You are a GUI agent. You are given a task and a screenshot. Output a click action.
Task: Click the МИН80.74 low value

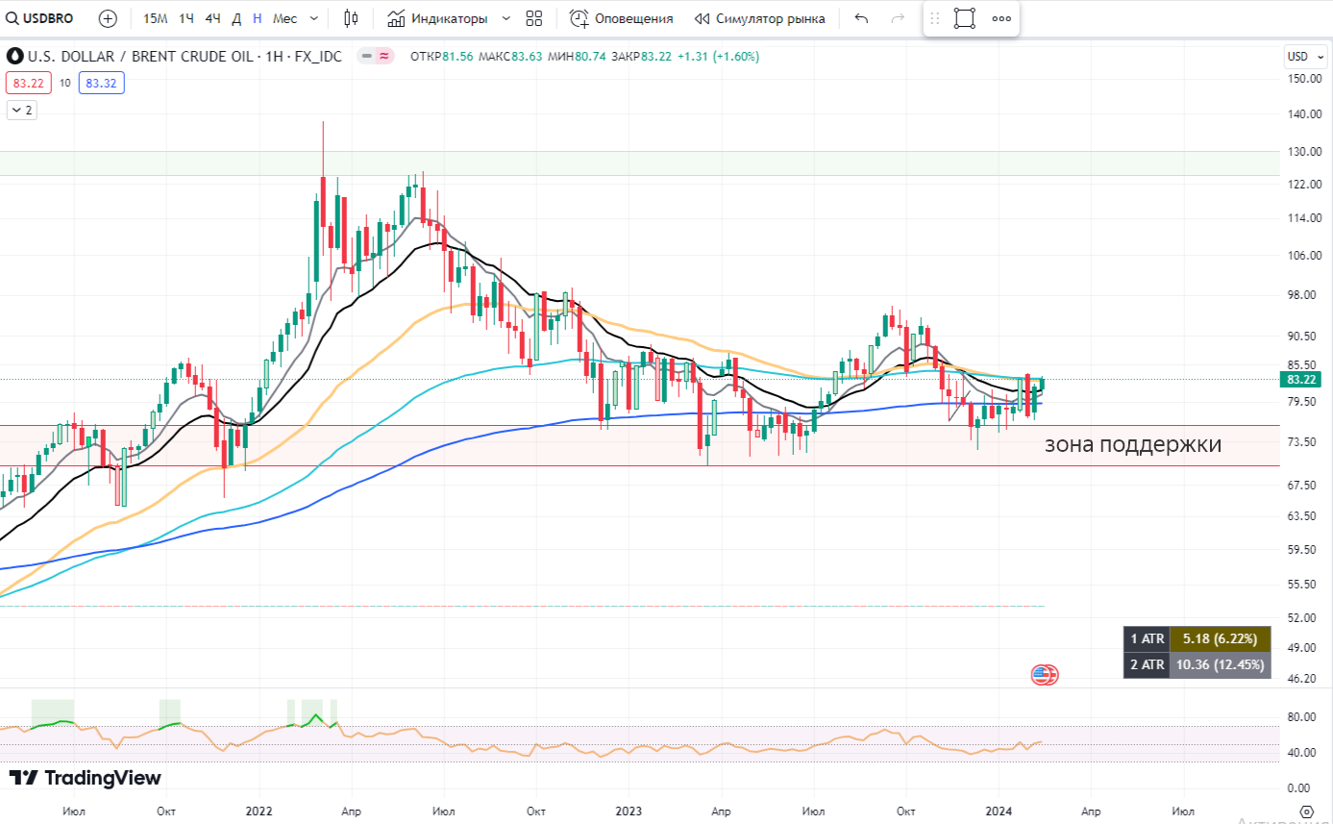(x=575, y=56)
